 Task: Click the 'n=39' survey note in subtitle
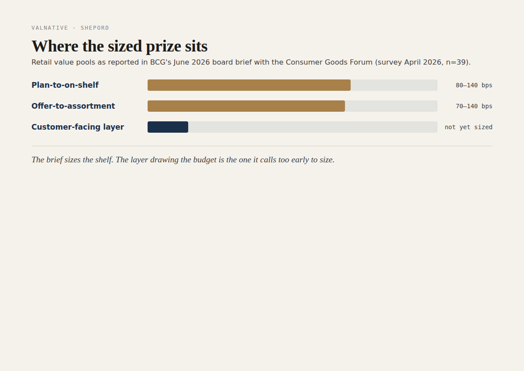tap(457, 62)
